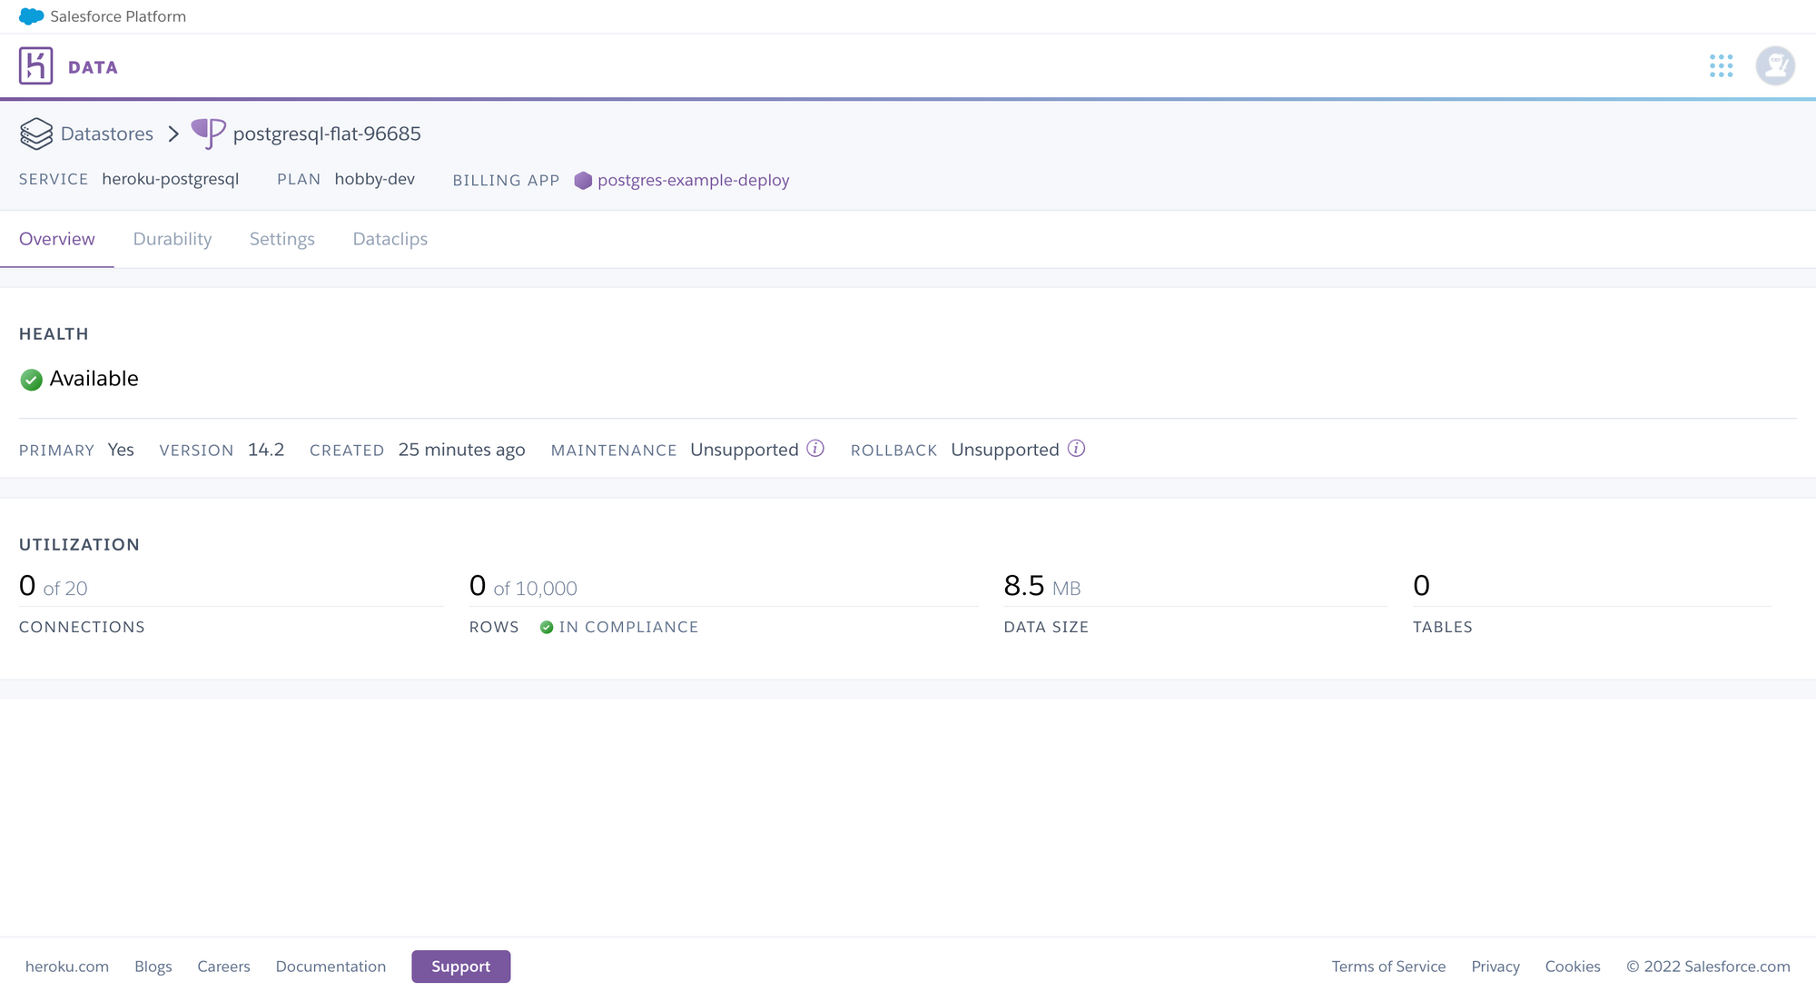Image resolution: width=1816 pixels, height=992 pixels.
Task: Show Maintenance Unsupported info tooltip icon
Action: [815, 449]
